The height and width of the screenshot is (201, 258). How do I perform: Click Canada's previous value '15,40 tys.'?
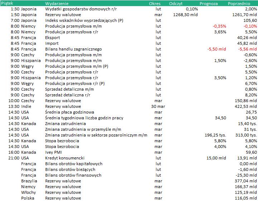coord(248,124)
